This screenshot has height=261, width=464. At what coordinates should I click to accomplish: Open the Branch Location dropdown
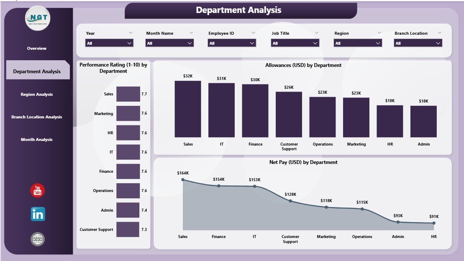[417, 43]
